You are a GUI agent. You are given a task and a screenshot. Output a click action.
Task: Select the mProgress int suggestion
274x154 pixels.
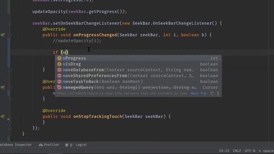138,58
